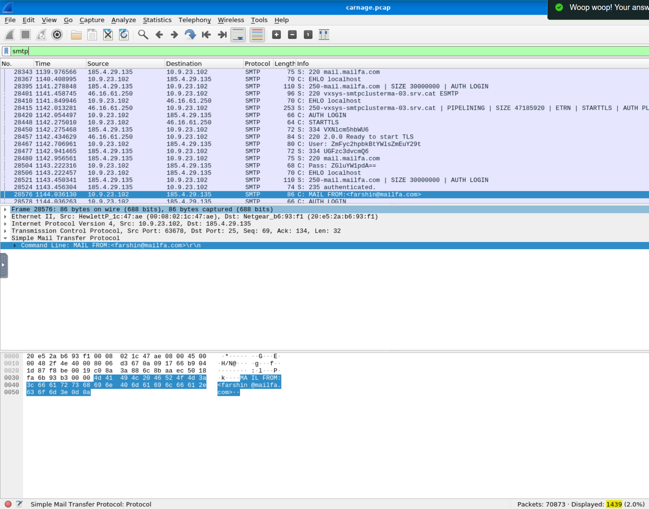Viewport: 649px width, 509px height.
Task: Collapse the Simple Mail Transfer Protocol section
Action: point(5,238)
